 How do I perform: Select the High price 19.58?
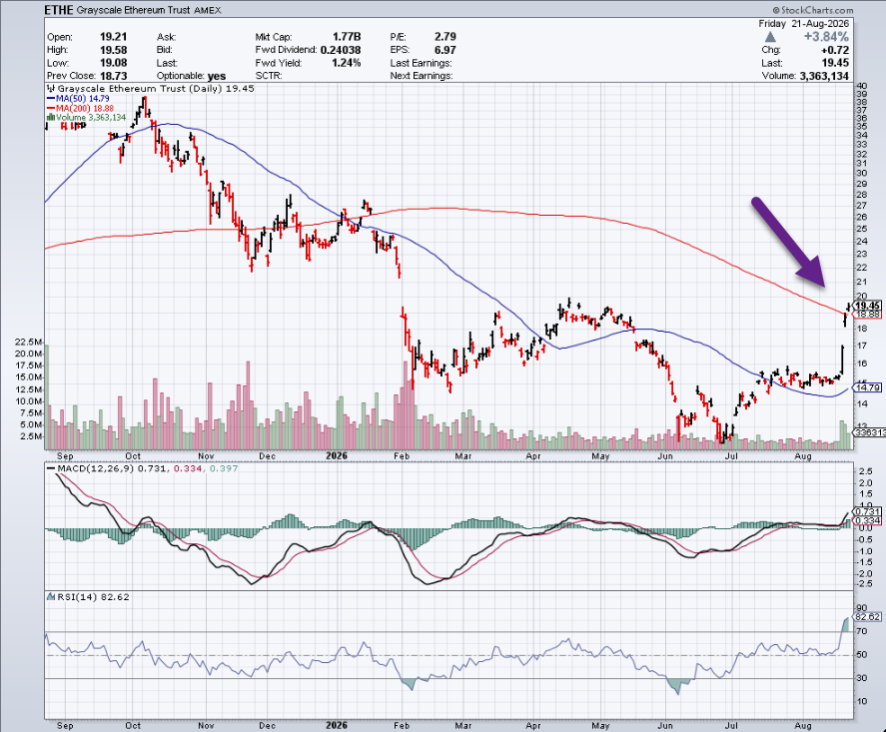point(114,50)
